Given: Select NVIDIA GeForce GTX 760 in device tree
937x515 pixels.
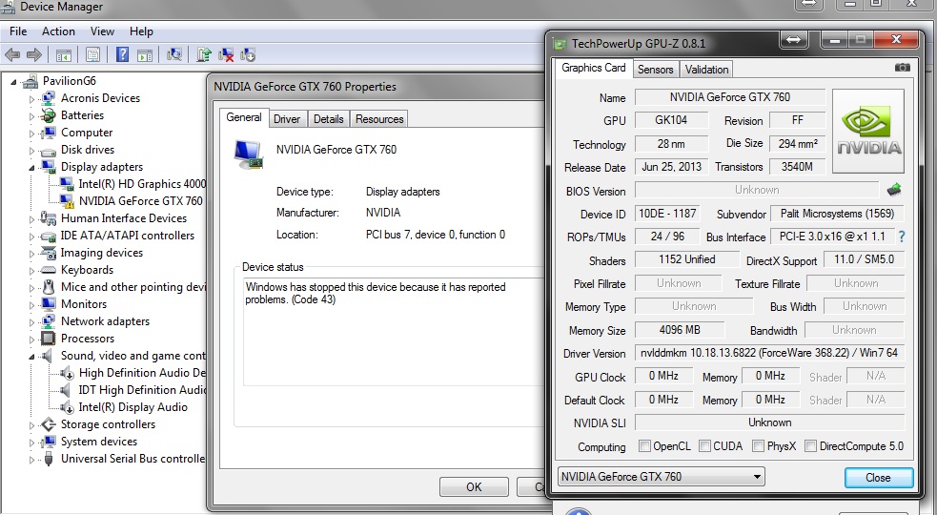Looking at the screenshot, I should click(140, 201).
